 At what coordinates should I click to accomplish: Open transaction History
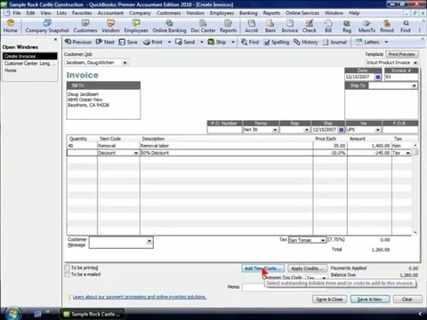point(306,42)
